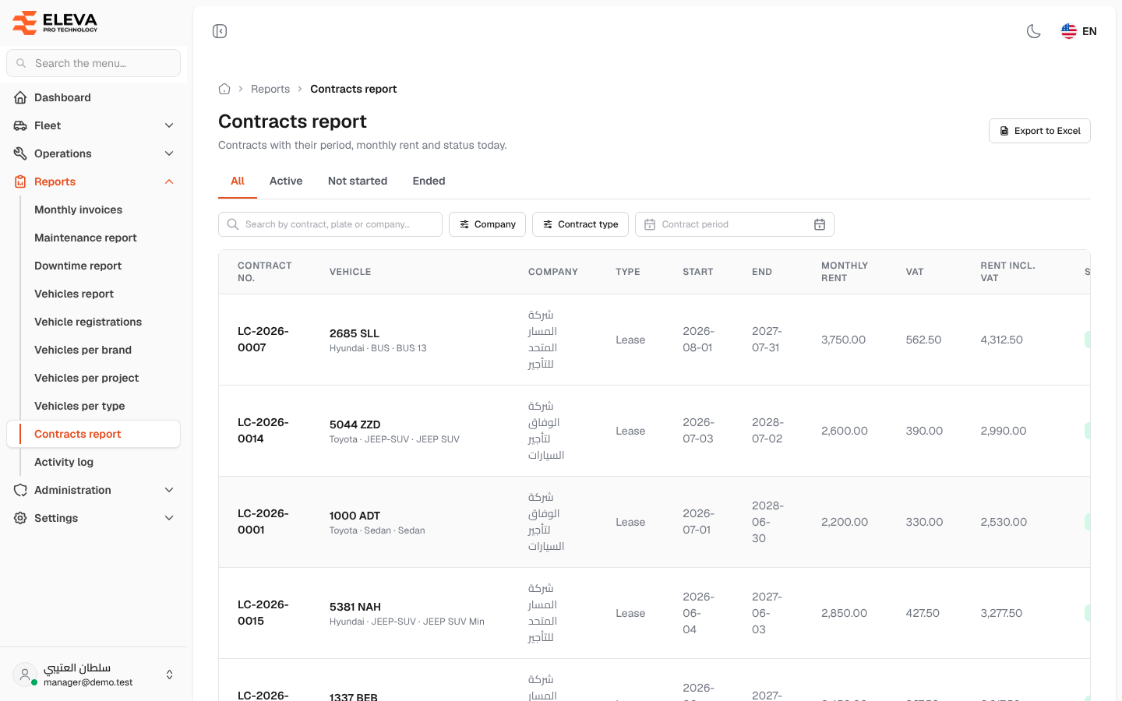Image resolution: width=1122 pixels, height=701 pixels.
Task: Select Contracts report in sidebar
Action: [93, 434]
